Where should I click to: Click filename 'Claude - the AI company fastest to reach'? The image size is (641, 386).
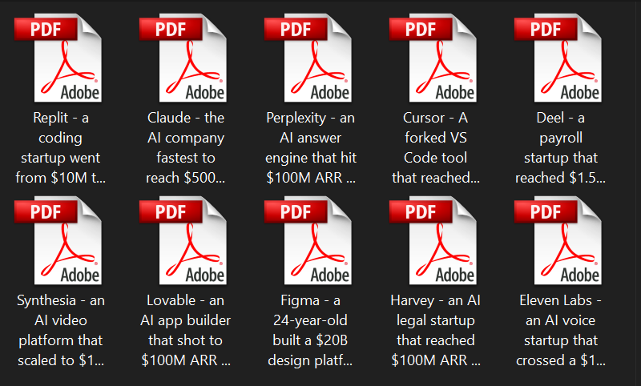point(186,148)
